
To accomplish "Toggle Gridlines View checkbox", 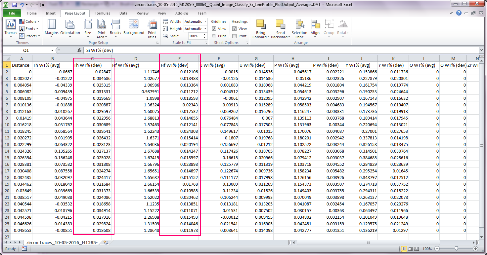I will point(214,29).
